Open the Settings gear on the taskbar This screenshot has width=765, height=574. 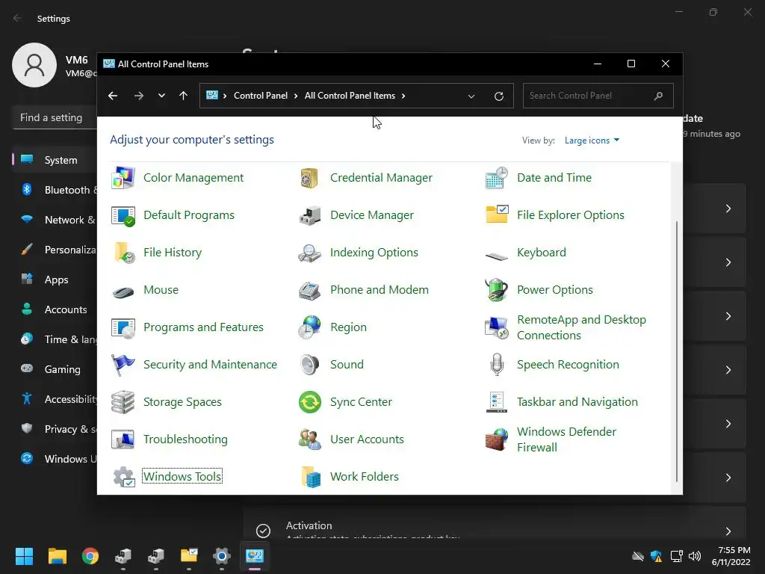[x=221, y=556]
